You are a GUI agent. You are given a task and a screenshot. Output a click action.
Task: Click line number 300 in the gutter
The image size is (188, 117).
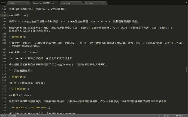coord(4,28)
